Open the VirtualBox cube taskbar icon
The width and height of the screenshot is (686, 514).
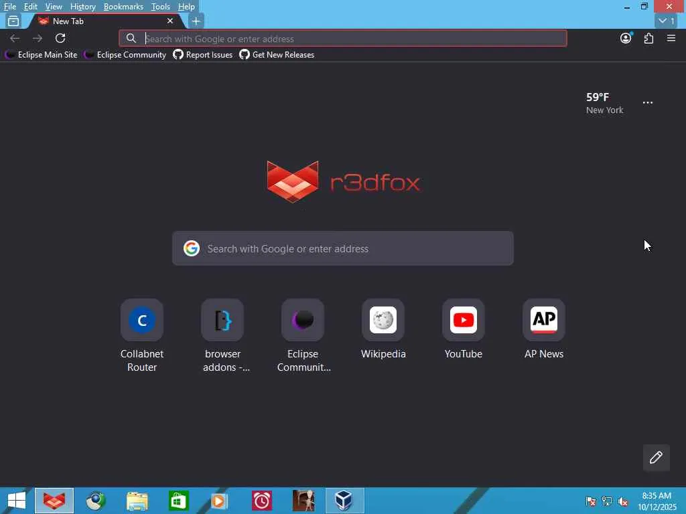[344, 501]
